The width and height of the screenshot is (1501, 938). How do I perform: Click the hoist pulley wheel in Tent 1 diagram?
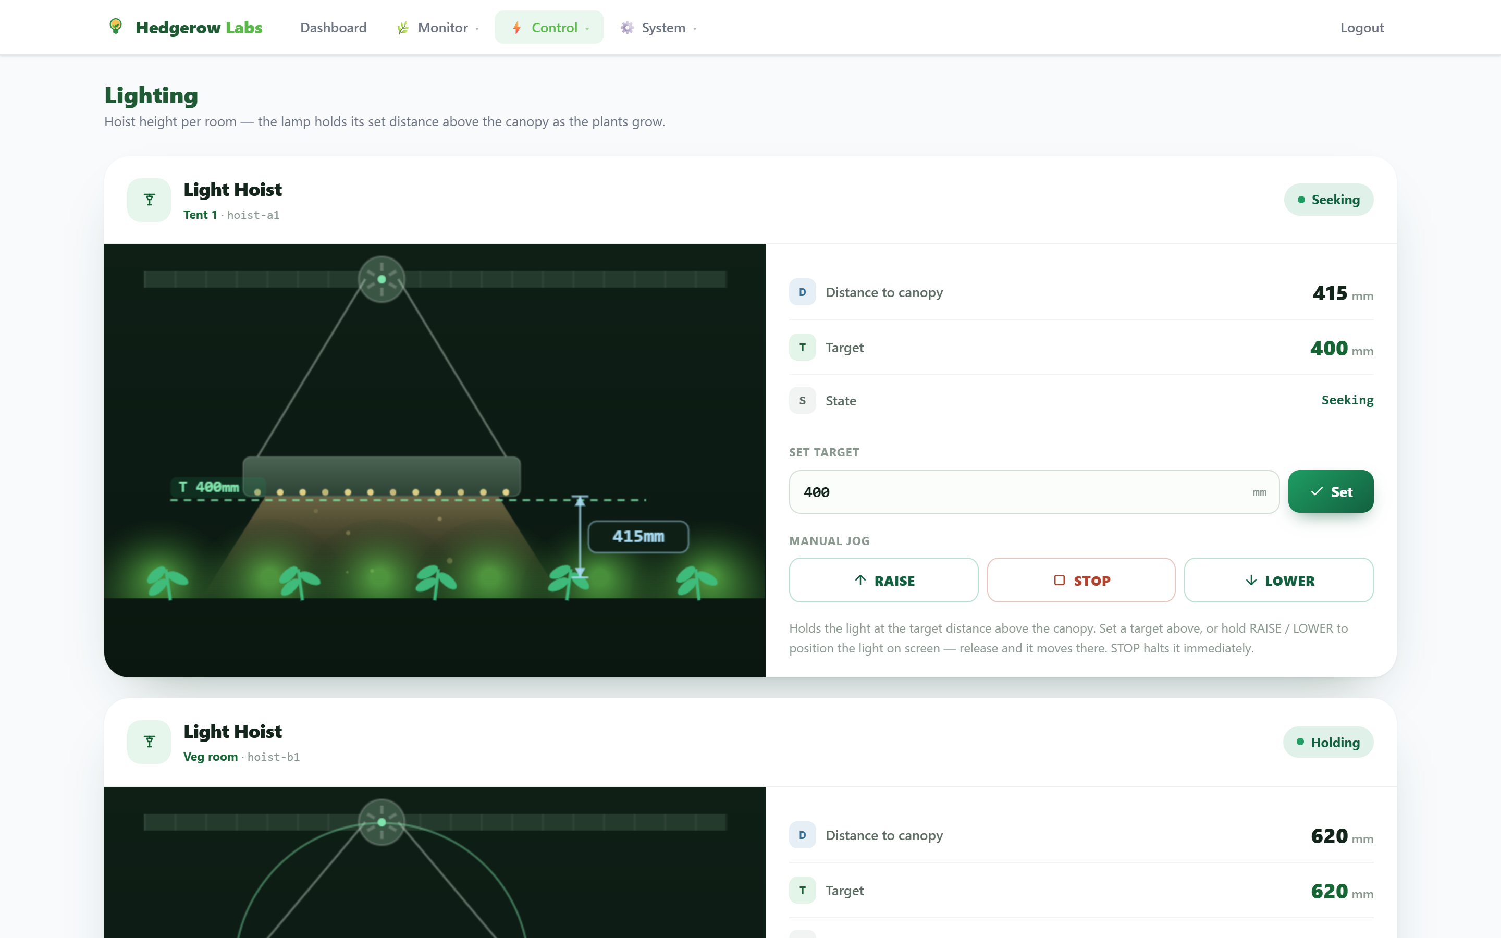tap(382, 279)
